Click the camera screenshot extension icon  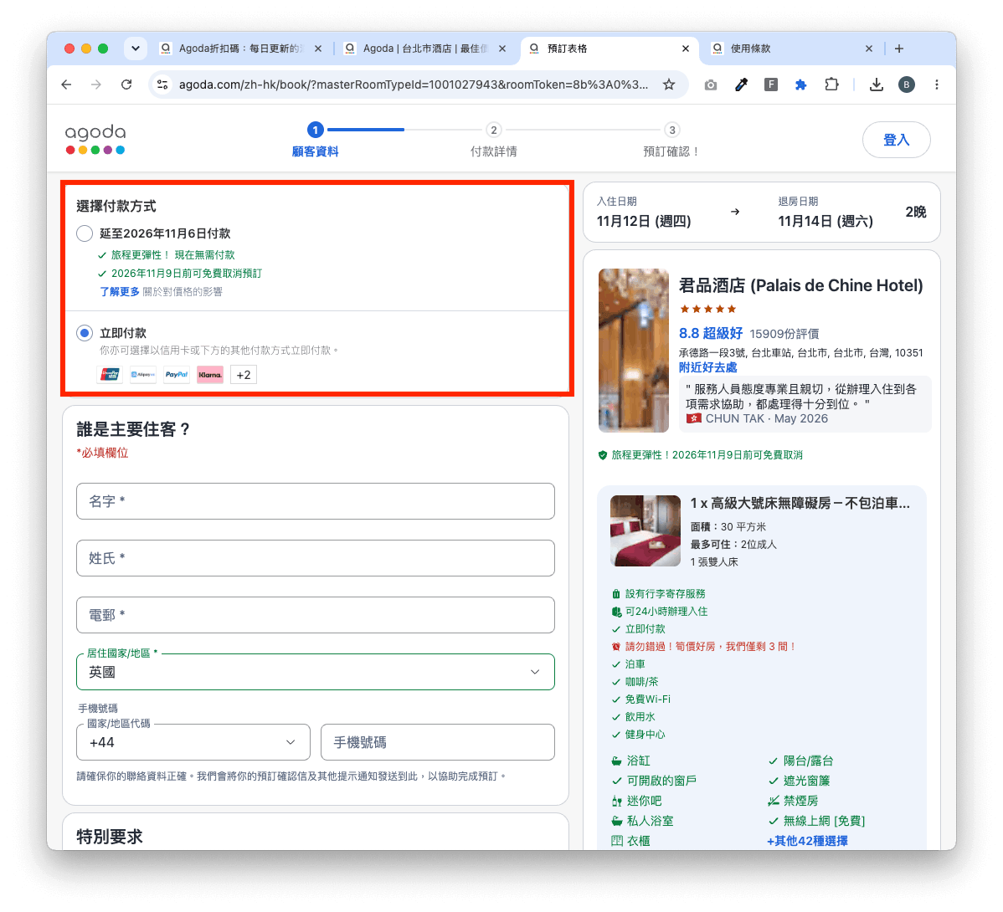(711, 85)
